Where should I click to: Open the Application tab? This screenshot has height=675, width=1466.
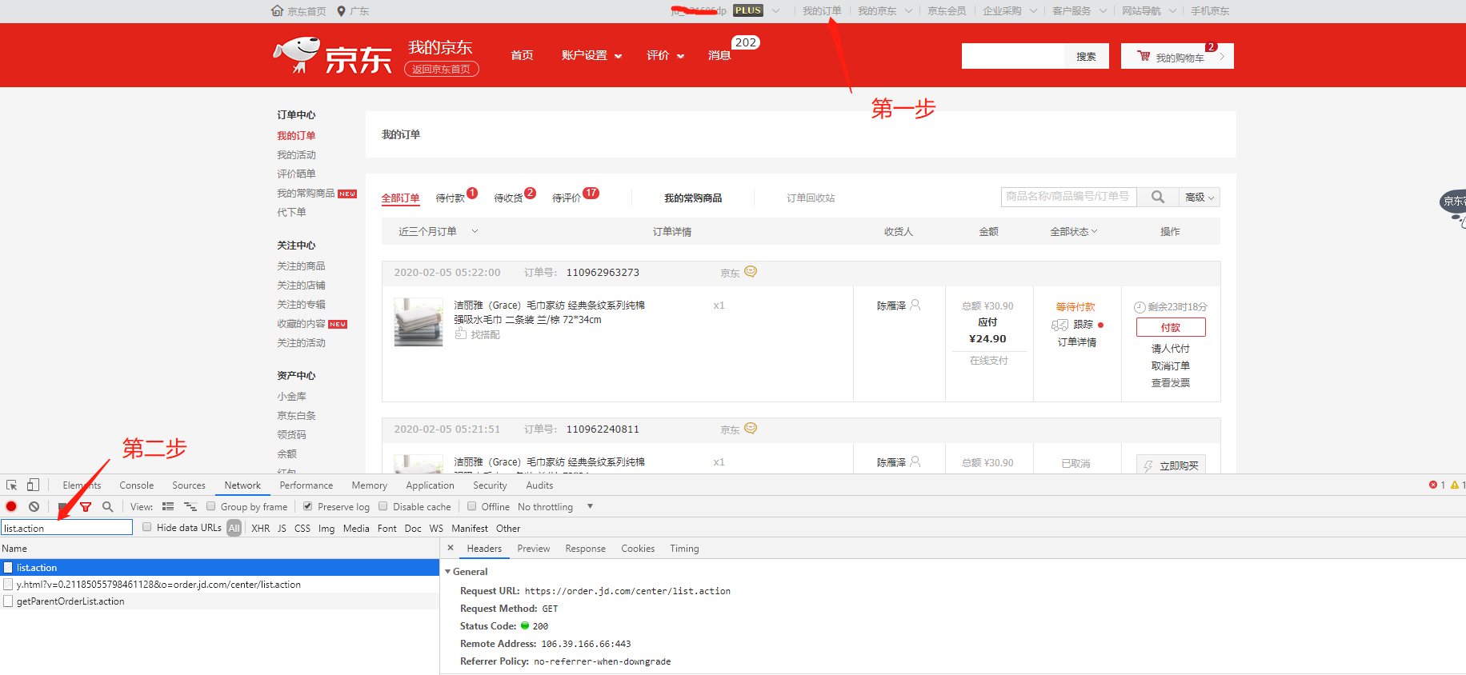(430, 485)
